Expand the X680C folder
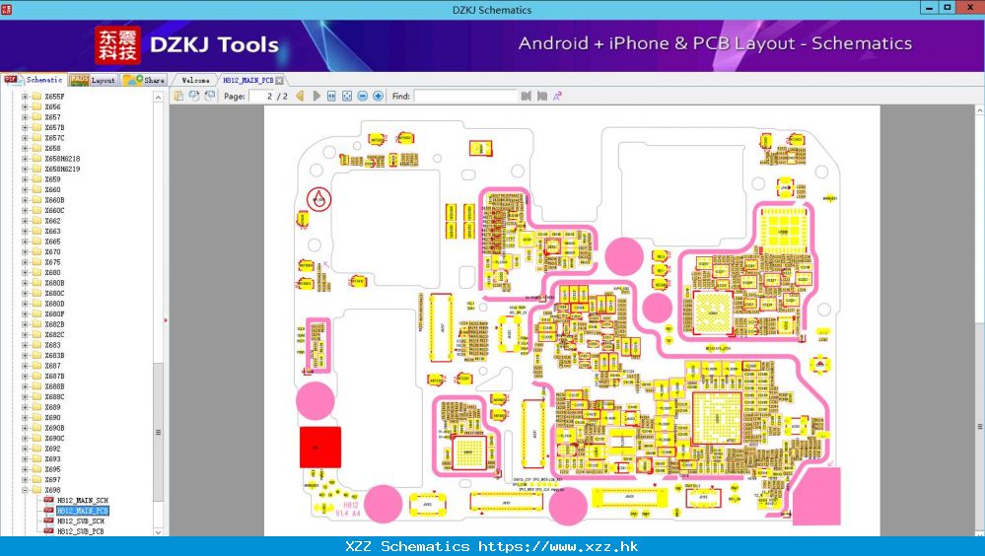This screenshot has height=556, width=985. coord(25,294)
